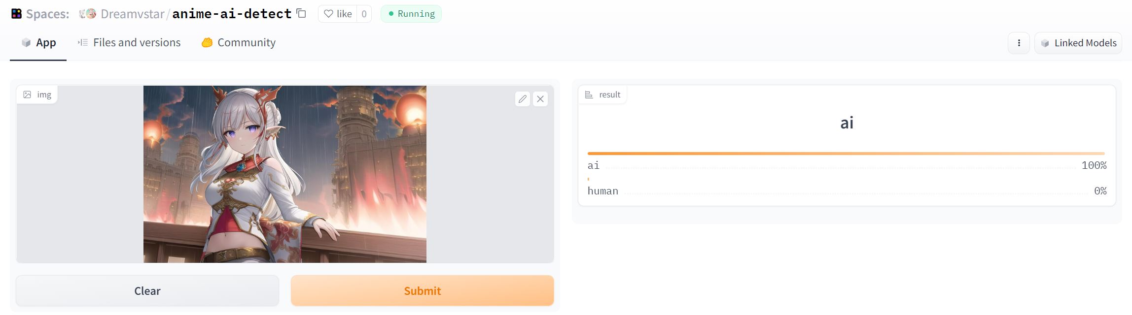
Task: Click the Running status badge
Action: 411,14
